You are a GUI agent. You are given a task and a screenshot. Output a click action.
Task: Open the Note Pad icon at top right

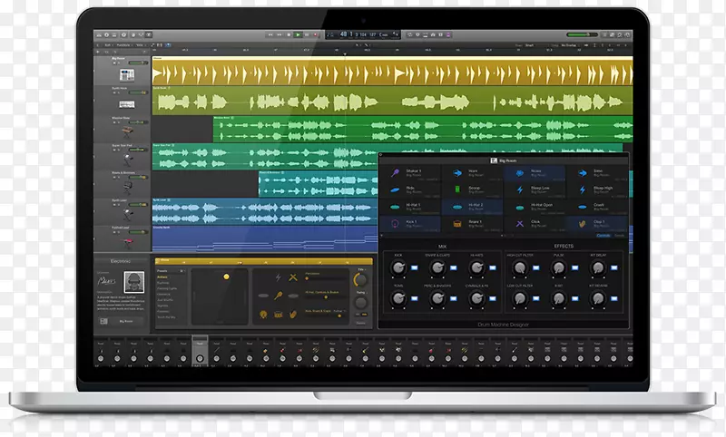[x=611, y=34]
